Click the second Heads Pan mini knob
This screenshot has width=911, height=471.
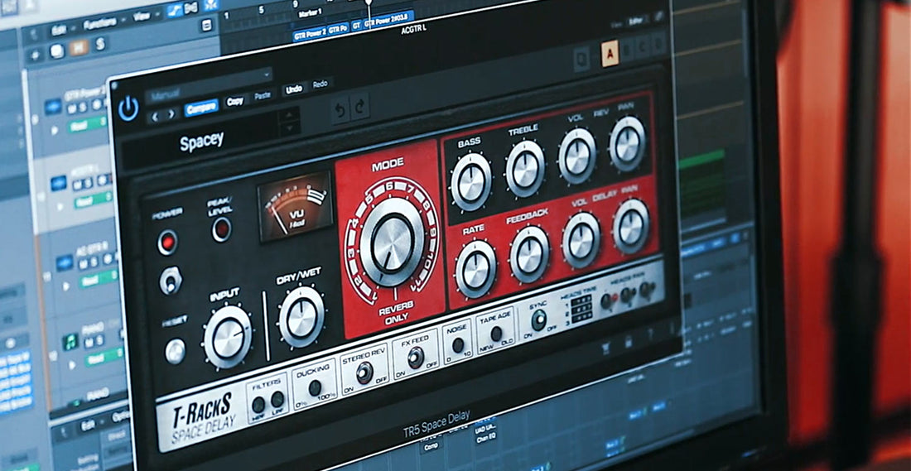627,296
